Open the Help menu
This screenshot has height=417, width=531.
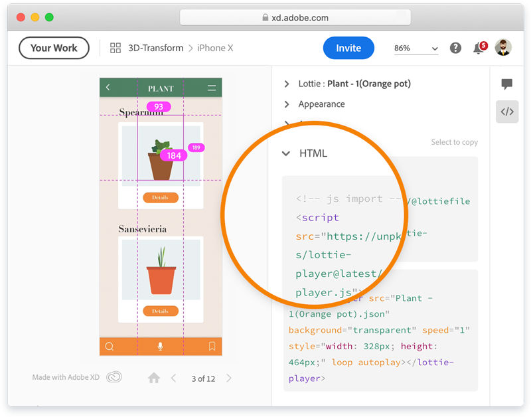[x=455, y=48]
